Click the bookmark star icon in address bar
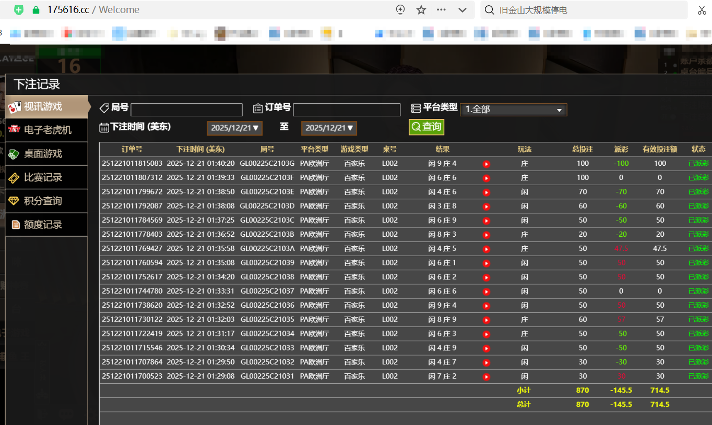The width and height of the screenshot is (712, 425). click(421, 10)
